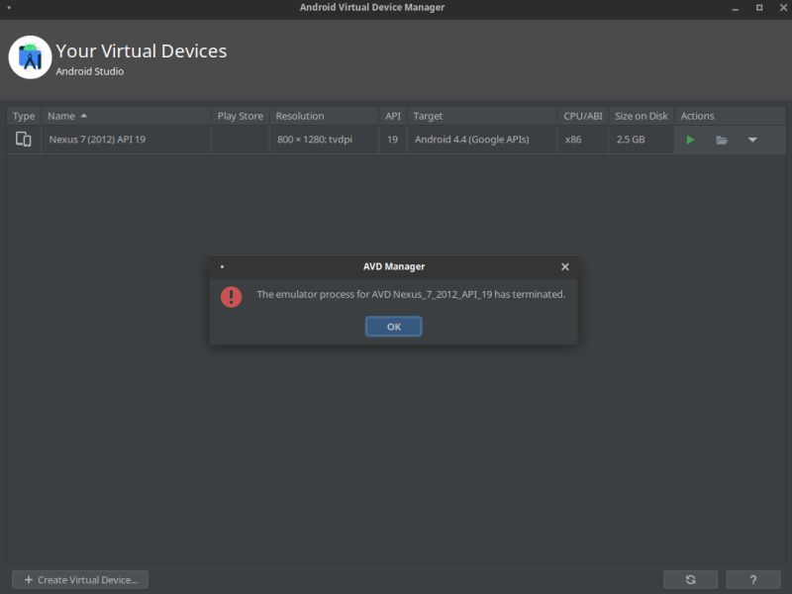Dismiss the dialog with OK

click(393, 326)
